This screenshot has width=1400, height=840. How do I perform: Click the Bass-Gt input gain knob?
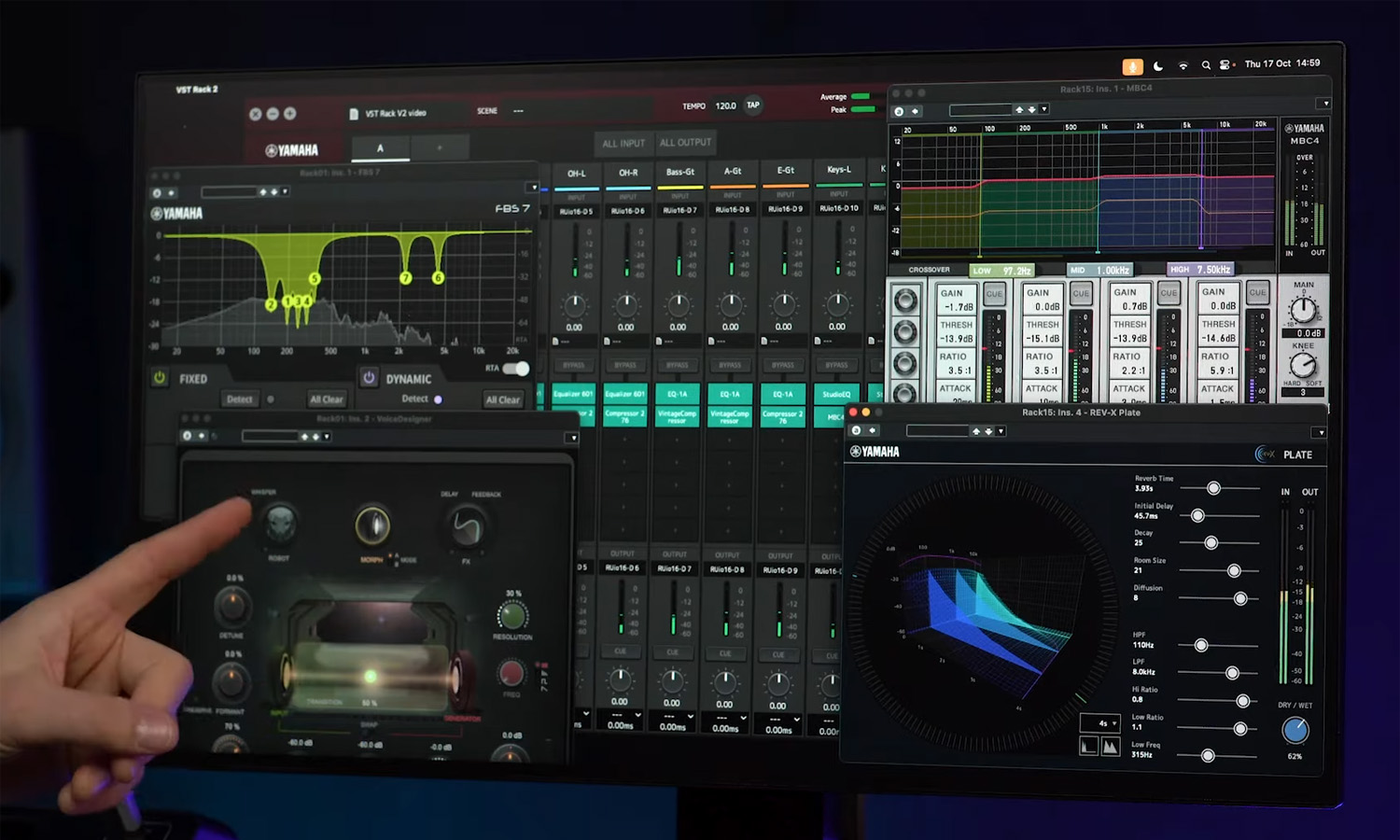[679, 305]
